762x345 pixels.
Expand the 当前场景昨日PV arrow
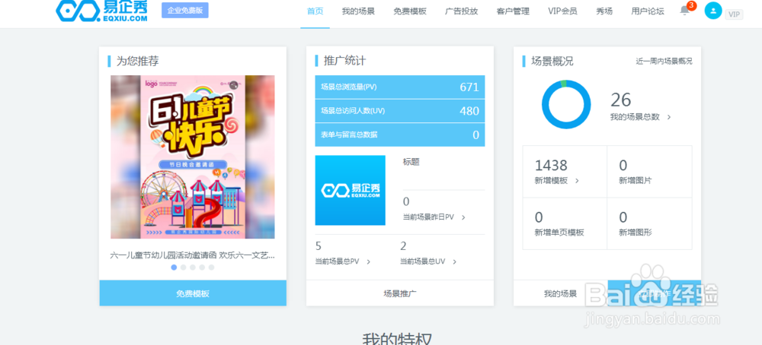click(463, 217)
